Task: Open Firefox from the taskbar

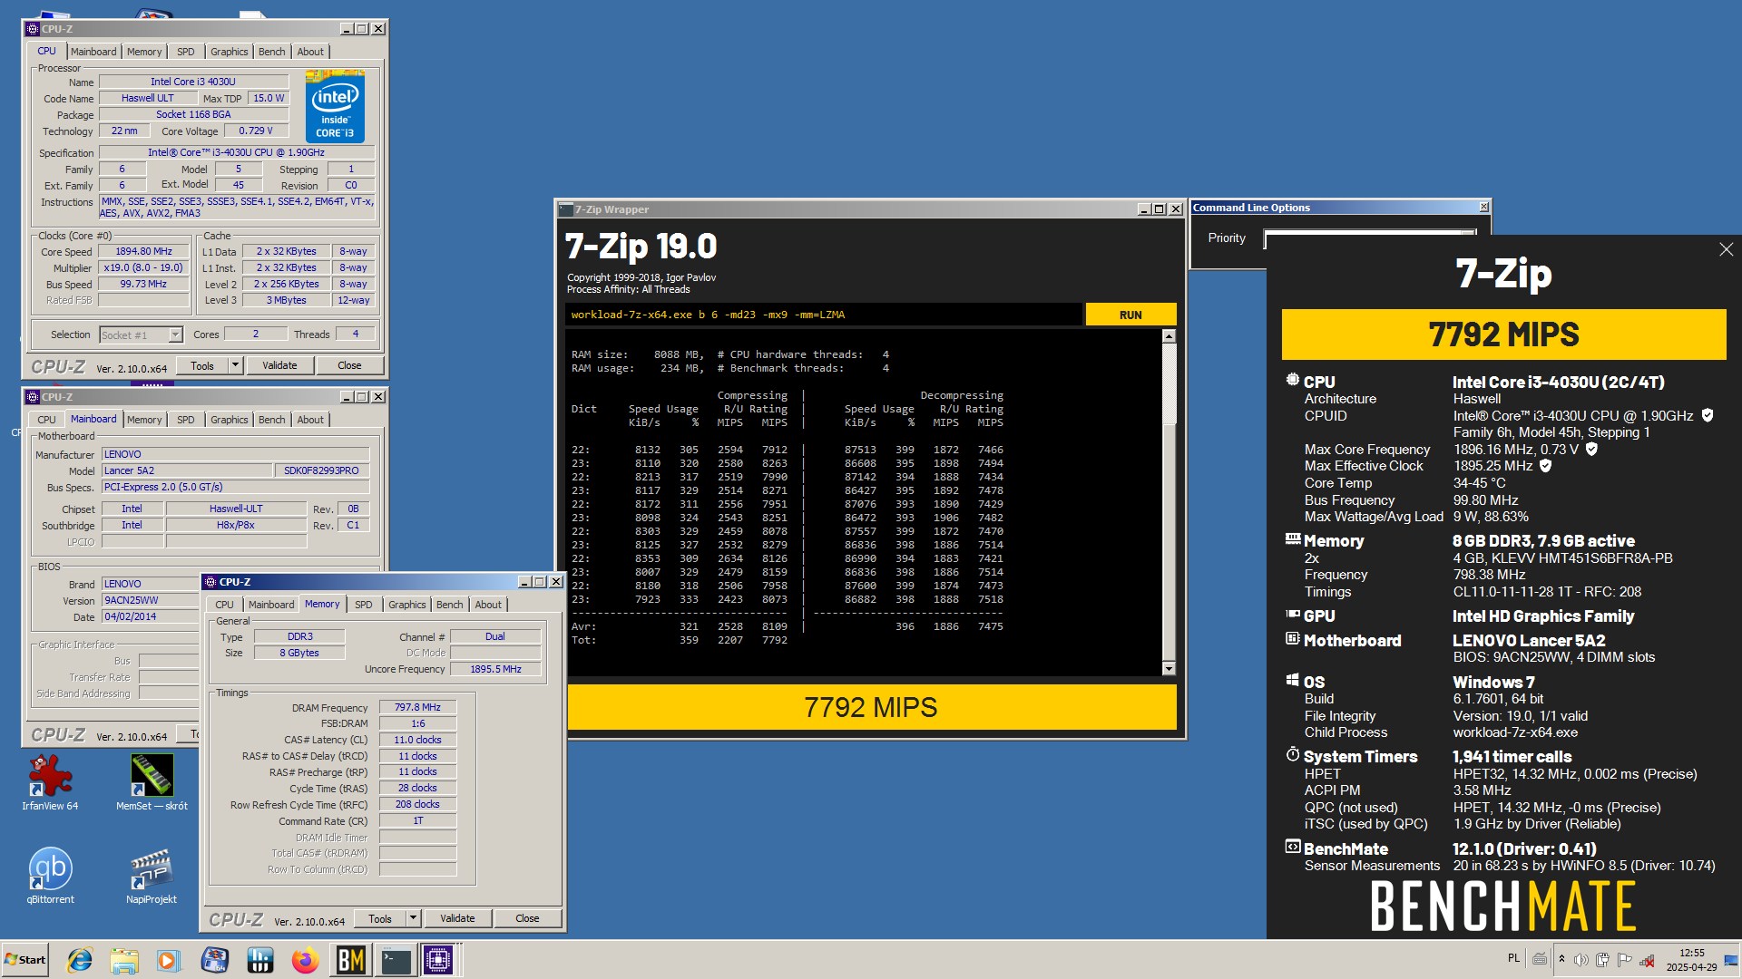Action: (305, 960)
